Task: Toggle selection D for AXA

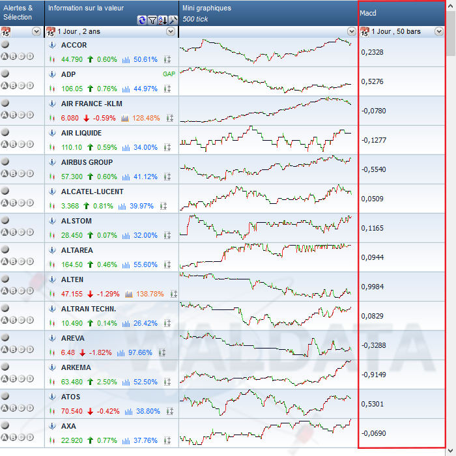Action: tap(30, 437)
